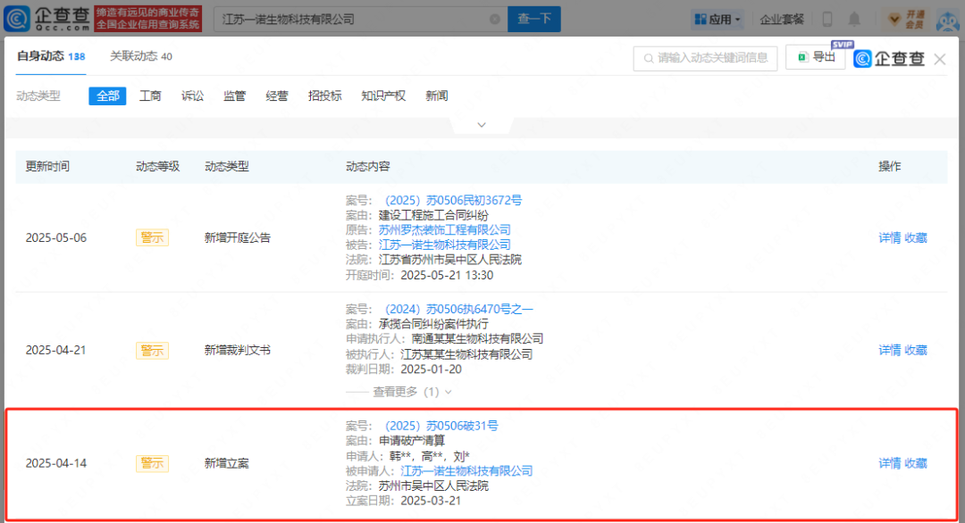The image size is (965, 523).
Task: Click the 导出 export button
Action: pos(816,57)
